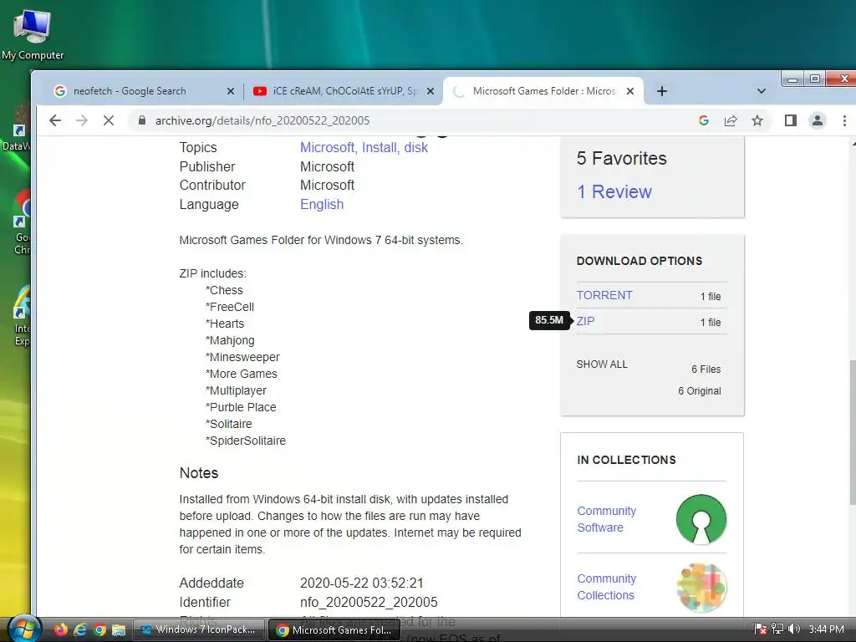Launch Firefox from quick launch
Image resolution: width=856 pixels, height=642 pixels.
click(60, 630)
